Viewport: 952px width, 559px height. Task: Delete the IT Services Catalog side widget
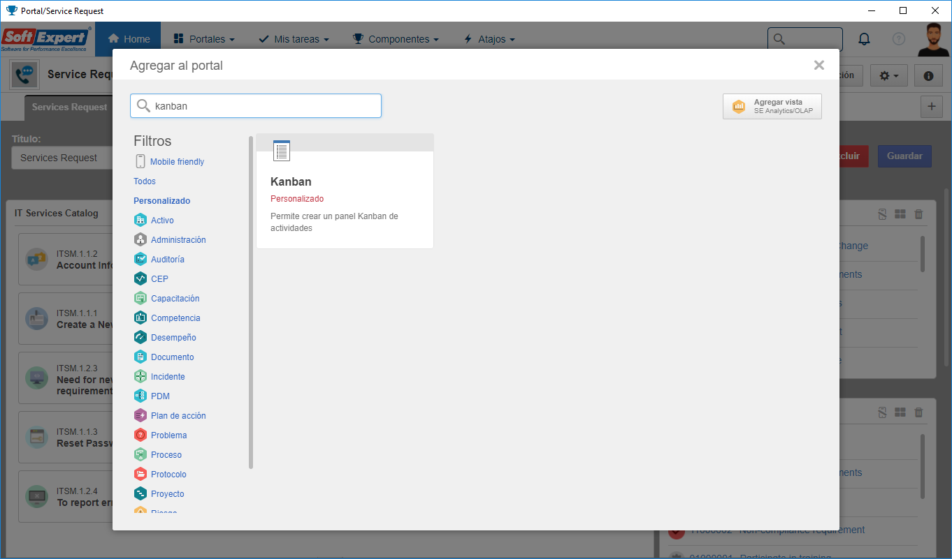point(918,215)
